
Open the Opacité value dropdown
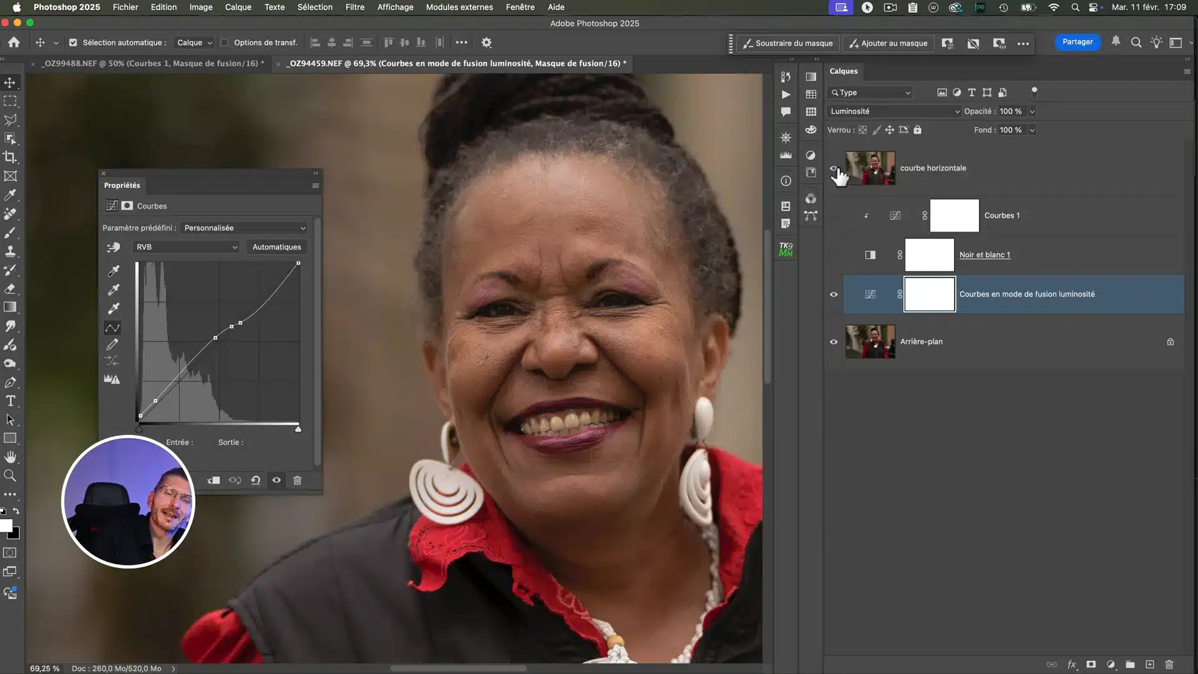pos(1032,111)
